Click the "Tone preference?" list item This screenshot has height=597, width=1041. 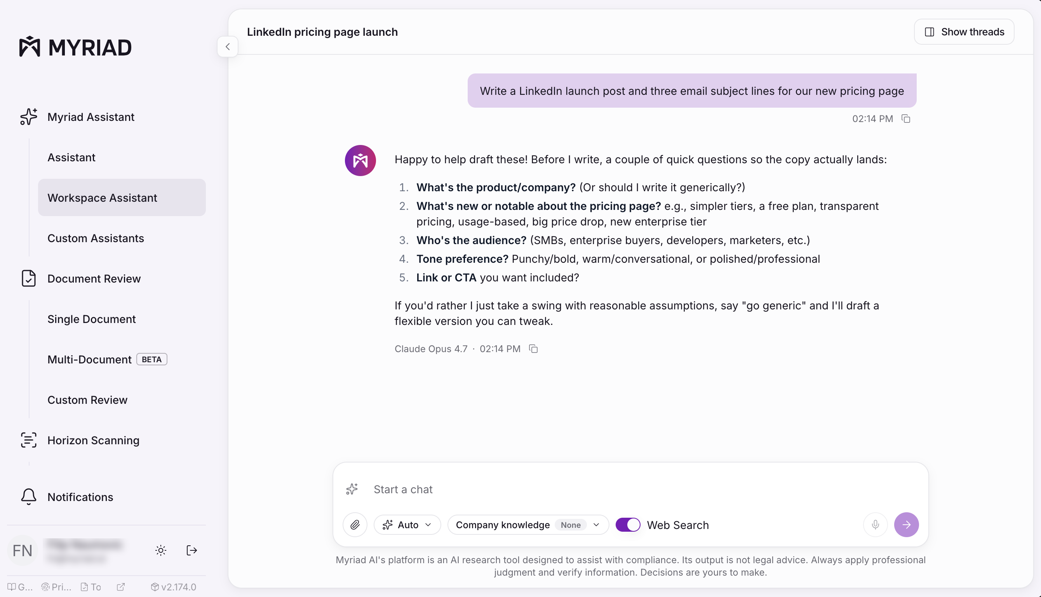point(618,259)
